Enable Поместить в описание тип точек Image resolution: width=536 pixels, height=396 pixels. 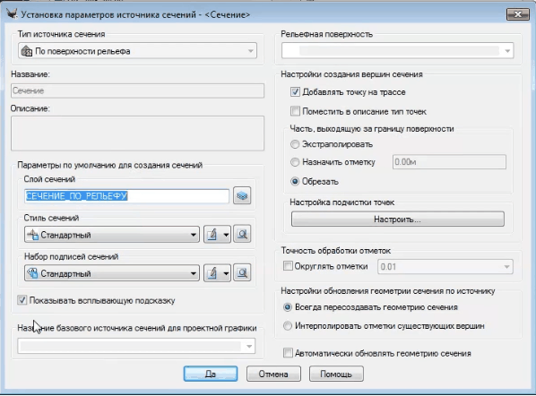click(x=295, y=111)
